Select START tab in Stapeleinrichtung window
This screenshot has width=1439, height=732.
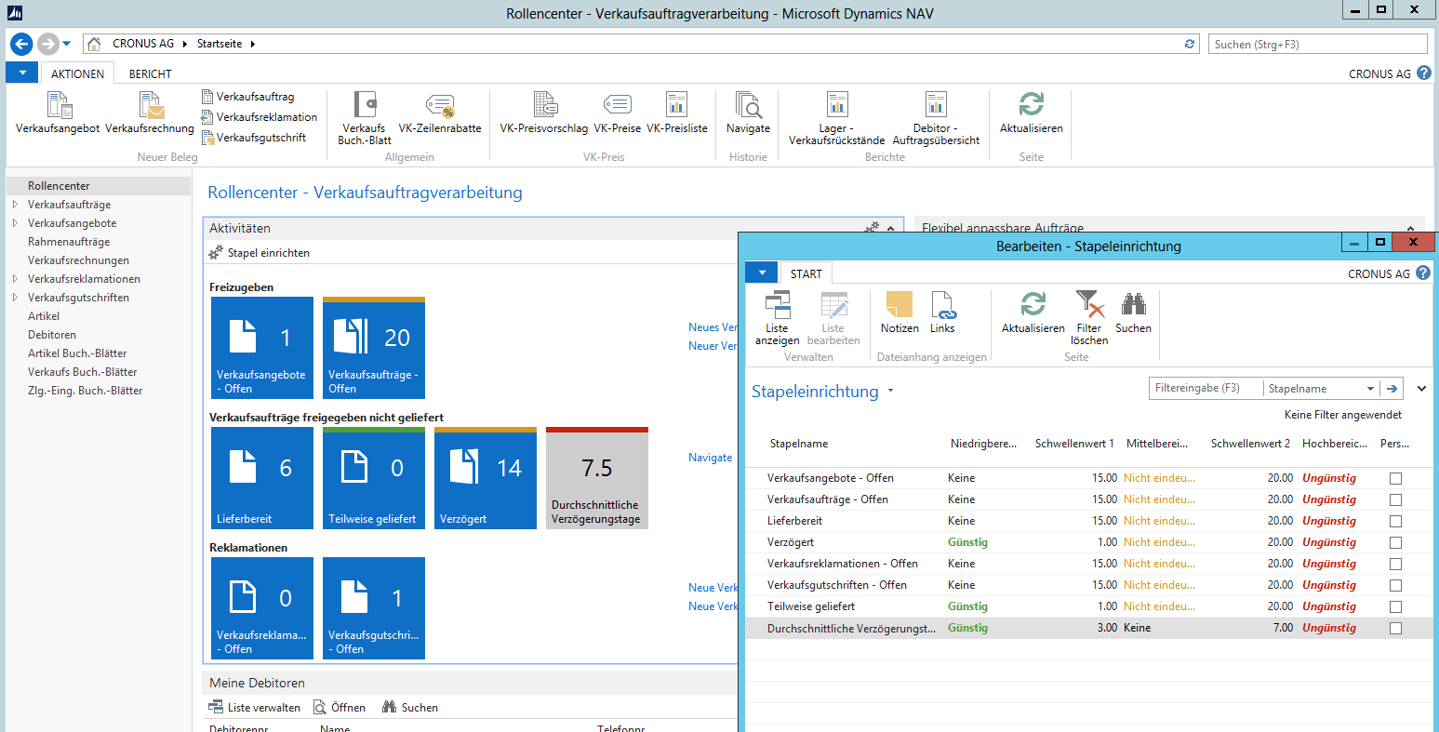click(x=806, y=273)
